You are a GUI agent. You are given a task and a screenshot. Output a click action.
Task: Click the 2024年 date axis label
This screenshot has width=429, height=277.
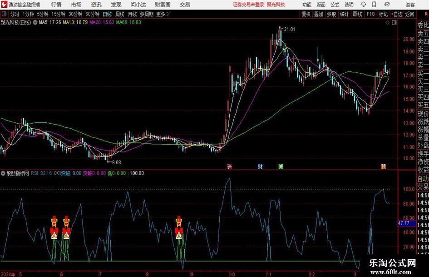[8, 274]
